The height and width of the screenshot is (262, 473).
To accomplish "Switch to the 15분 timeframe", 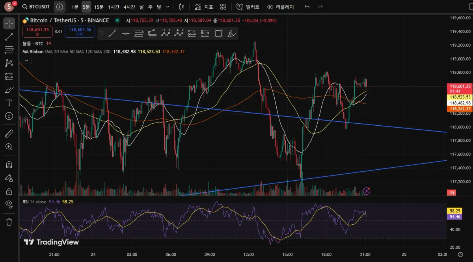I will [99, 7].
